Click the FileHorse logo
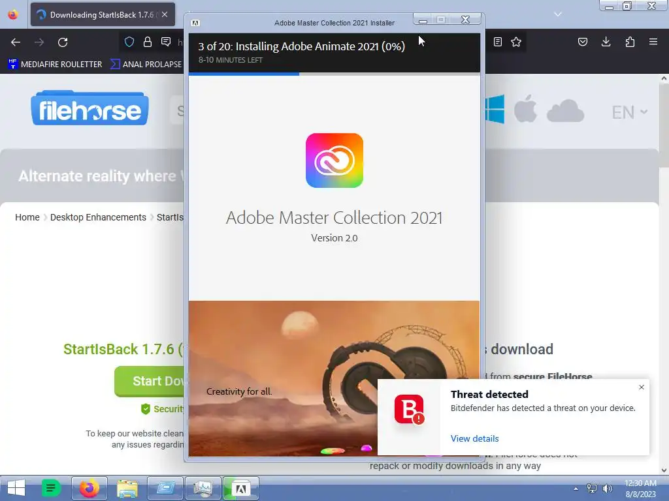 click(x=90, y=108)
